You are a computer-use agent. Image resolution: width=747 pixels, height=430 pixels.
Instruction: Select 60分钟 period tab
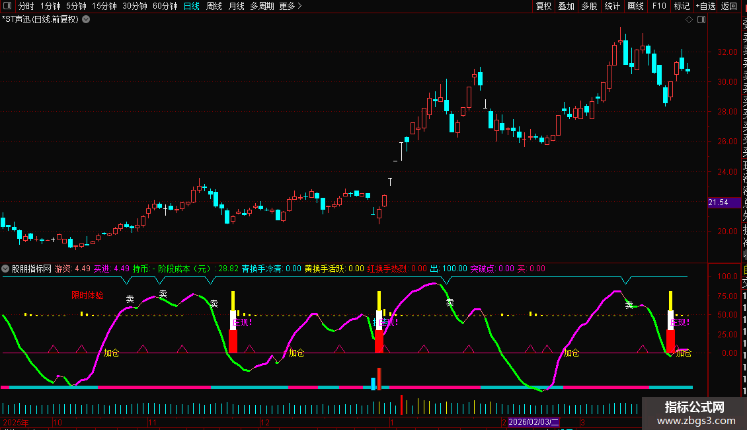pos(165,6)
